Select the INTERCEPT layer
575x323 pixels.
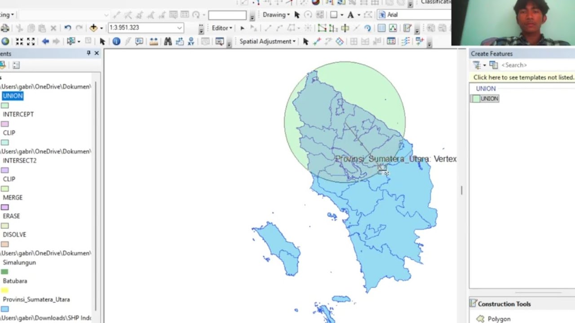pyautogui.click(x=18, y=114)
